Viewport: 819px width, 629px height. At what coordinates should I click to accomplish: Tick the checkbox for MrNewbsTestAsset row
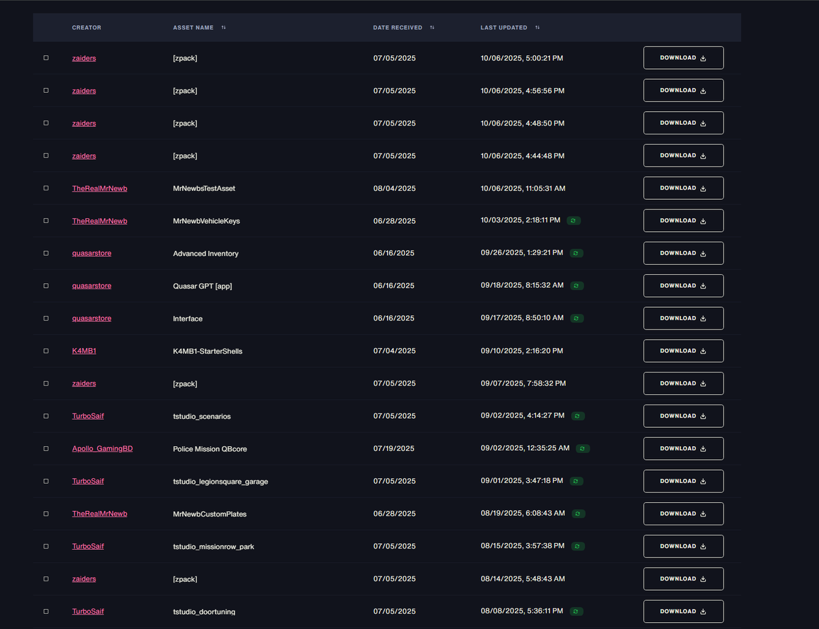click(x=46, y=188)
